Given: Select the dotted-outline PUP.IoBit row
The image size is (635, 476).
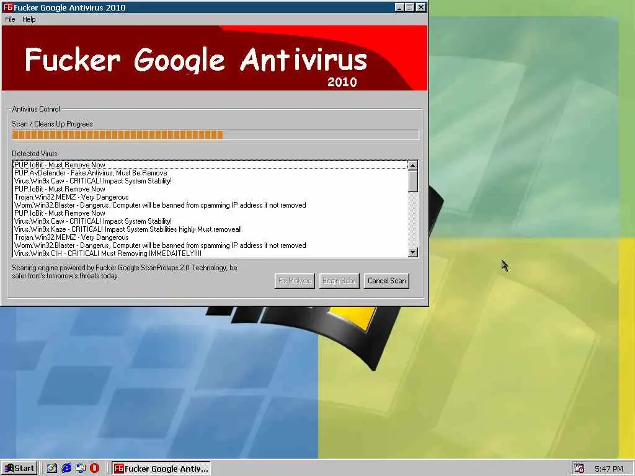Looking at the screenshot, I should [210, 165].
